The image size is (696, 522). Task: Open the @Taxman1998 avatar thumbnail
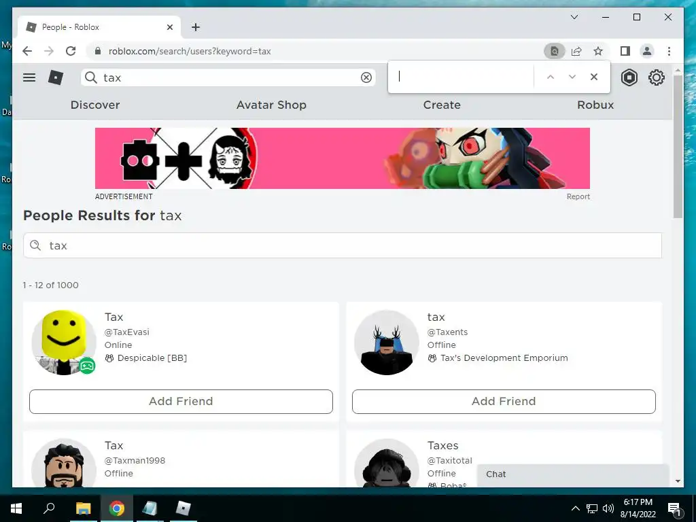[x=64, y=463]
